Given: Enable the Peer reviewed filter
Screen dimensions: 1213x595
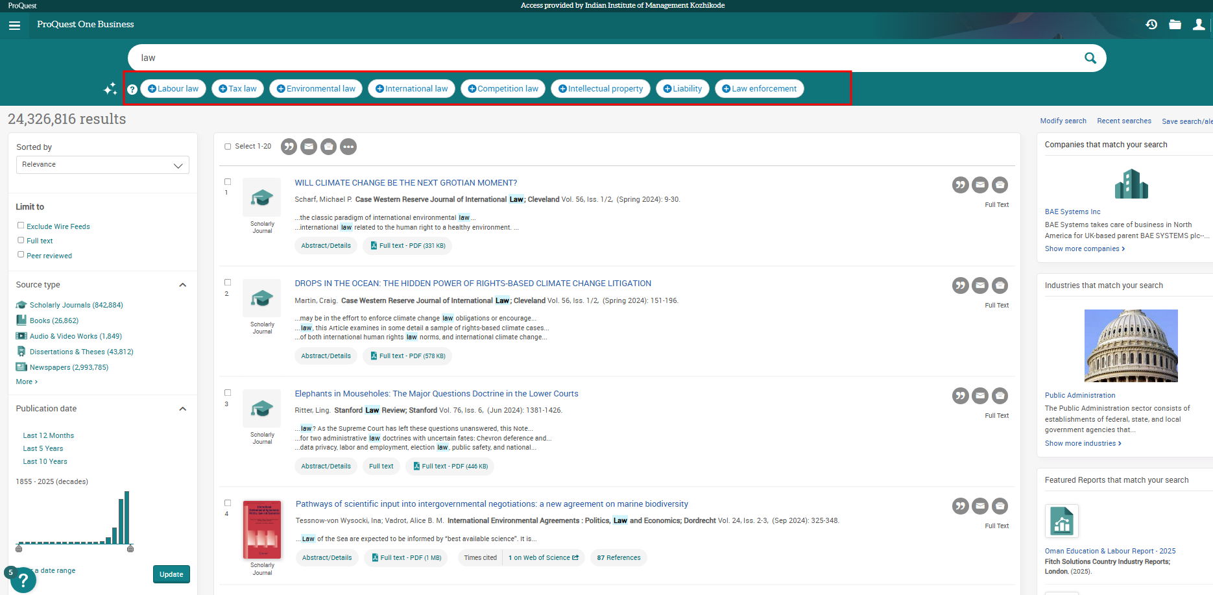Looking at the screenshot, I should (x=21, y=254).
